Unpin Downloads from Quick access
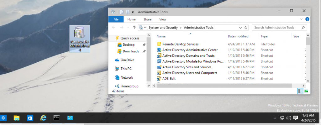321x125 pixels. (x=144, y=51)
